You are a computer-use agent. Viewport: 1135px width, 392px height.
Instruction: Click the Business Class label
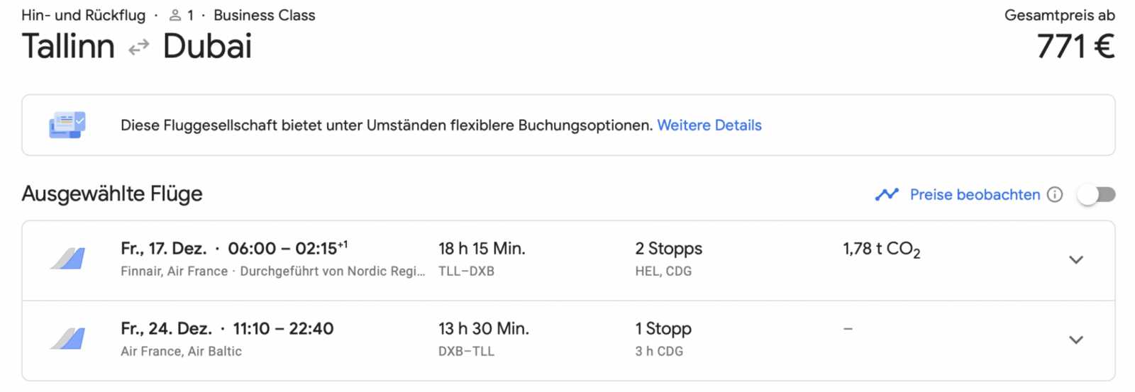pos(264,15)
